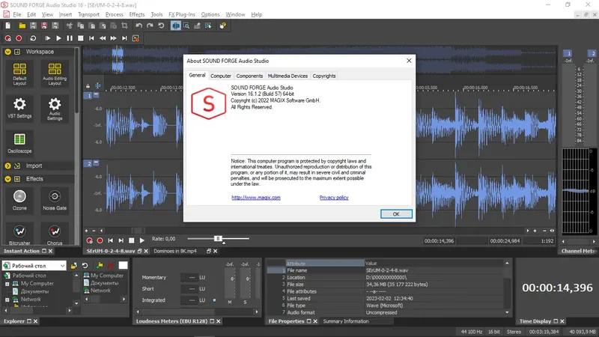Image resolution: width=599 pixels, height=337 pixels.
Task: Apply the Noise Gate effect
Action: pos(54,196)
